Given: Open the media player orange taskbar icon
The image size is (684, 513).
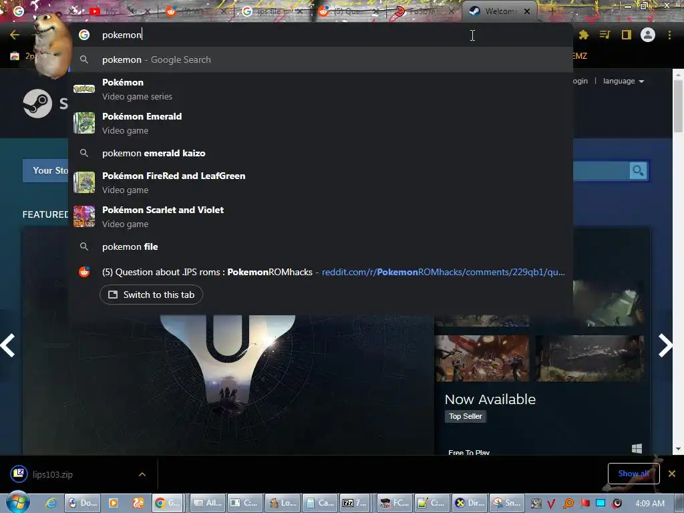Looking at the screenshot, I should (114, 503).
